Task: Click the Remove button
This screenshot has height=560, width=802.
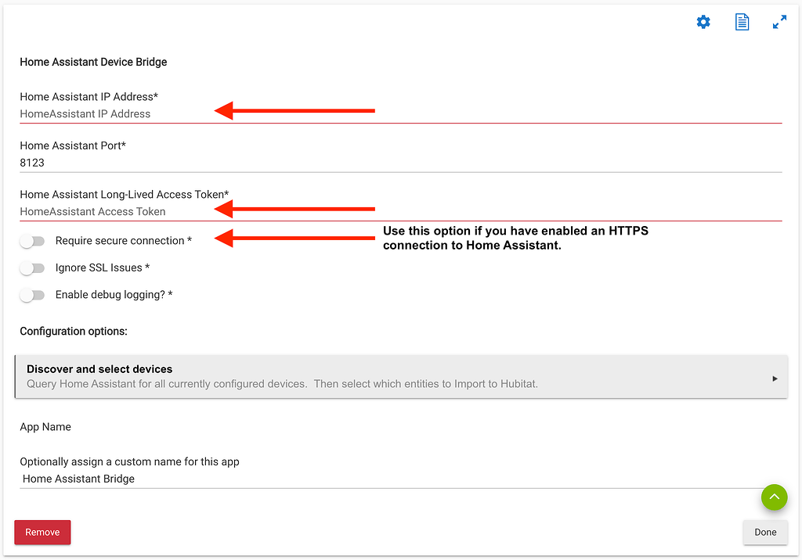Action: (x=42, y=532)
